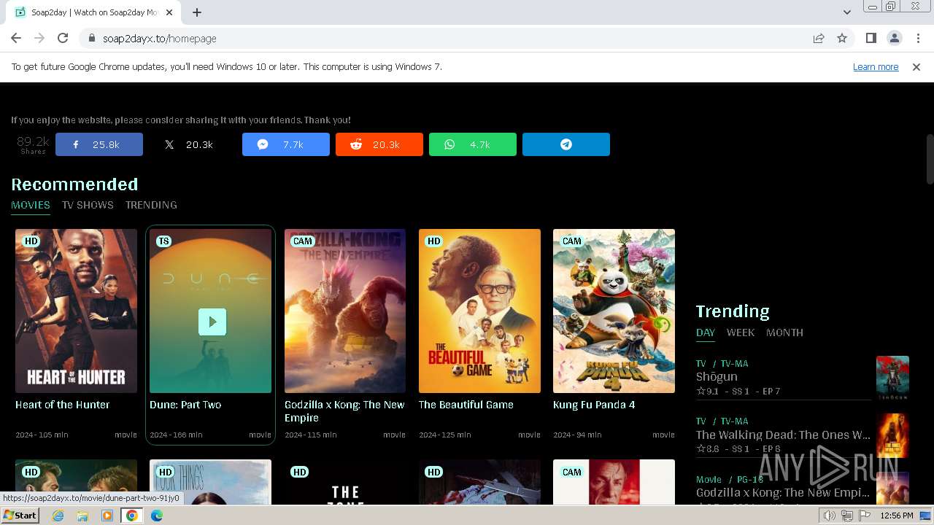Go back to previous page

16,39
